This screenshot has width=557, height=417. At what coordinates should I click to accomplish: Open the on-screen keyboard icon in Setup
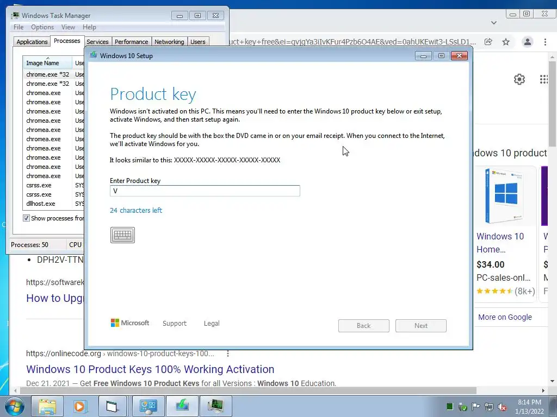pos(122,235)
